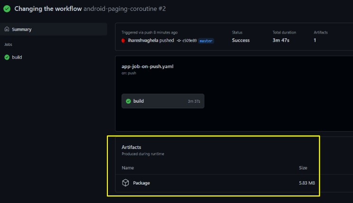
Task: Click the build job status check in the sidebar
Action: pos(7,57)
